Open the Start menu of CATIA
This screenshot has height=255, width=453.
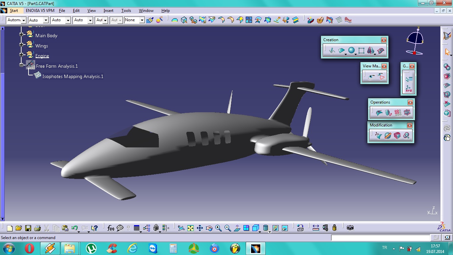(x=14, y=11)
